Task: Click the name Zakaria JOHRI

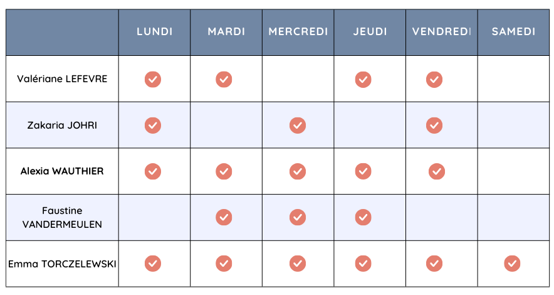Action: 62,125
